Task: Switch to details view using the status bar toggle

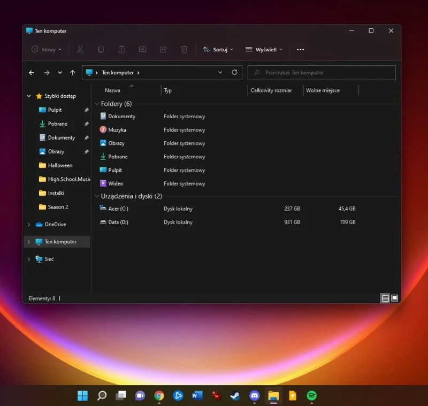Action: pyautogui.click(x=386, y=298)
